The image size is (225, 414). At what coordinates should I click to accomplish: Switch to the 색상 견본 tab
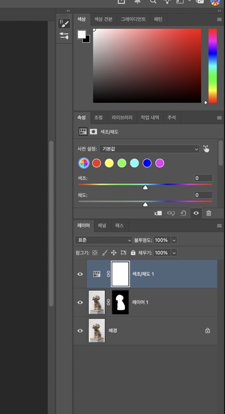[x=104, y=20]
